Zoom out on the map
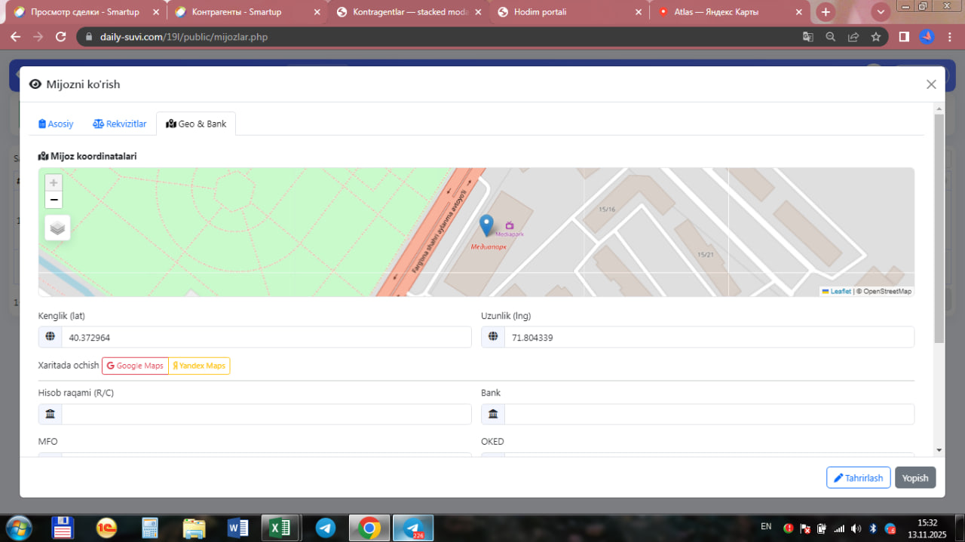Viewport: 965px width, 542px height. coord(54,201)
